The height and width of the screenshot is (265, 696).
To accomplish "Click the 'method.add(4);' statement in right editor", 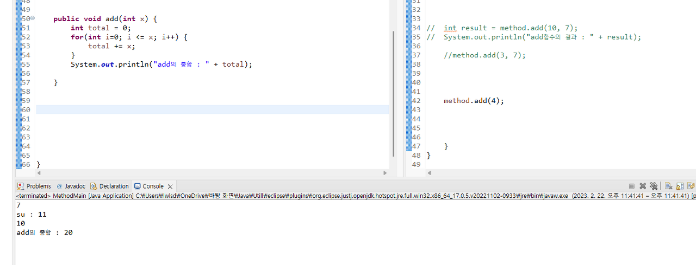I will (x=474, y=101).
